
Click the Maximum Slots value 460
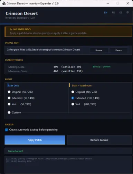[56, 71]
